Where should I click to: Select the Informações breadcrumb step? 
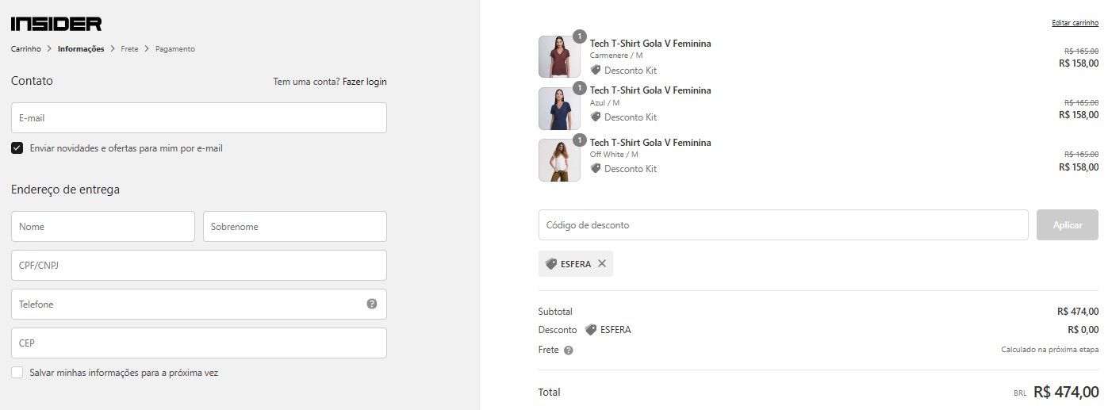tap(81, 49)
